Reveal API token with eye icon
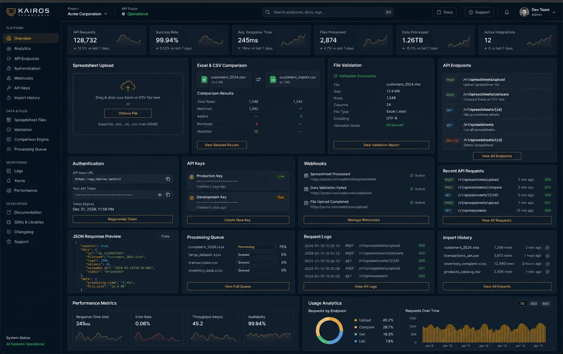 click(x=160, y=195)
